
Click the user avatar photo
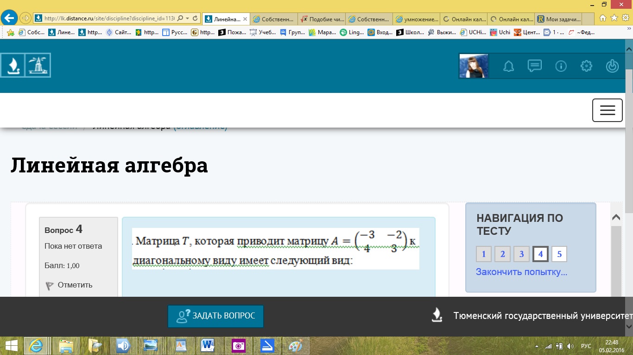pos(474,66)
